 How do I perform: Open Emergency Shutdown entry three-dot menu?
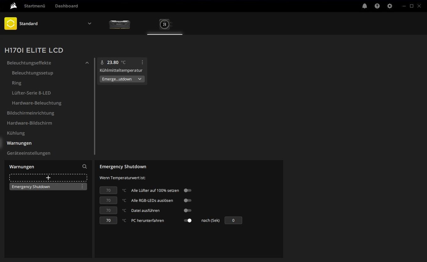82,187
